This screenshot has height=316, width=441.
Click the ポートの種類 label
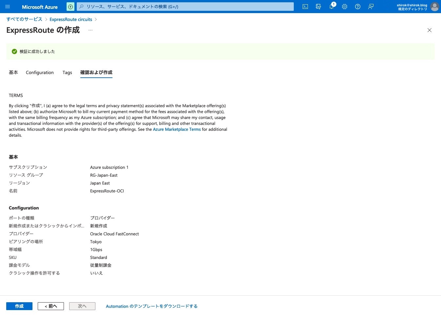click(22, 218)
